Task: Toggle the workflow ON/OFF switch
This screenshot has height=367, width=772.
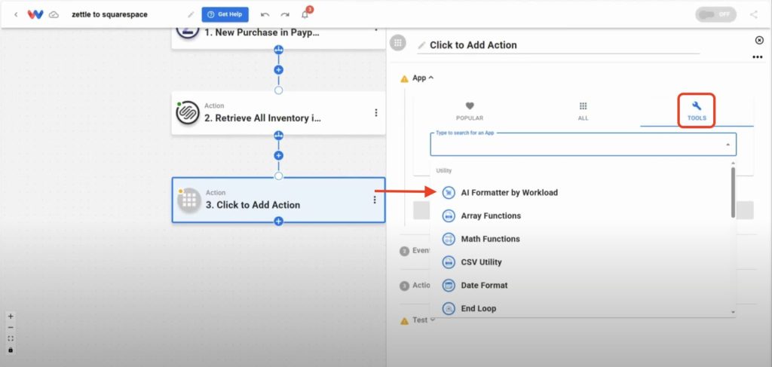Action: pos(716,14)
